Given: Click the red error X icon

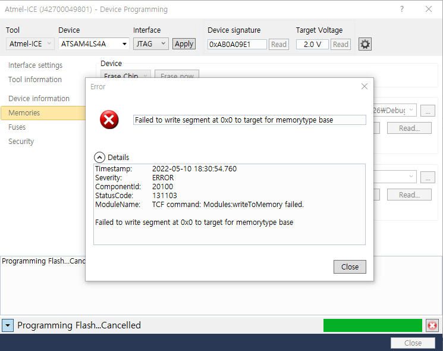Looking at the screenshot, I should (109, 120).
